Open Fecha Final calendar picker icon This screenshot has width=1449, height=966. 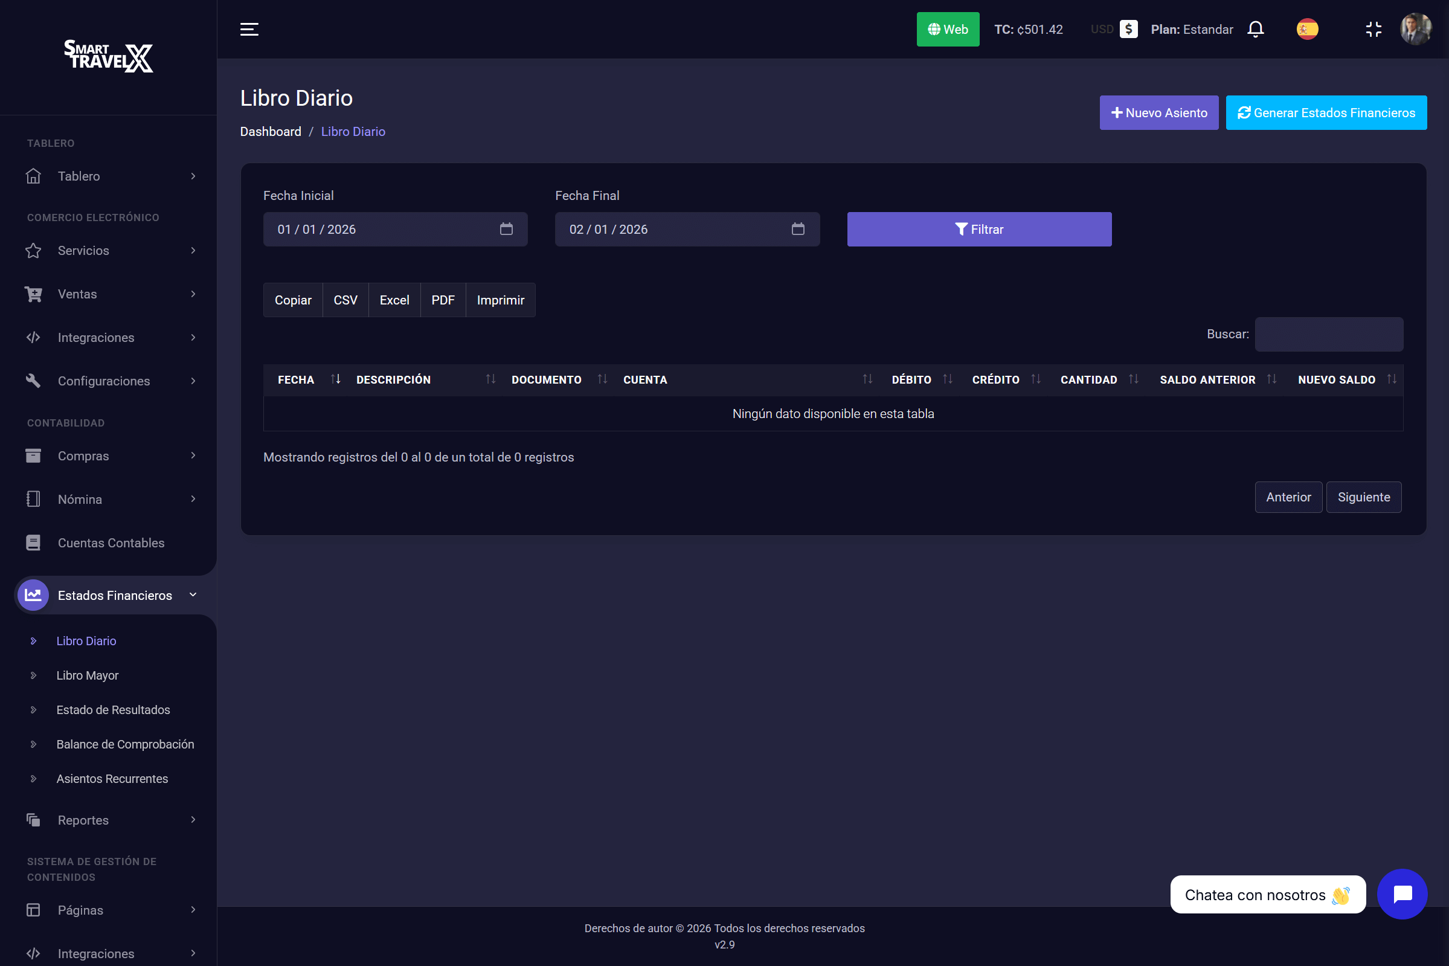(x=798, y=229)
